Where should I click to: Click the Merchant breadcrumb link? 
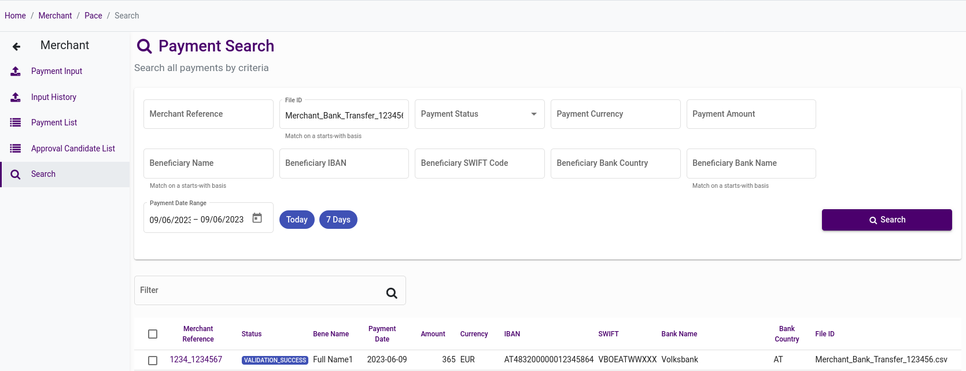(55, 16)
